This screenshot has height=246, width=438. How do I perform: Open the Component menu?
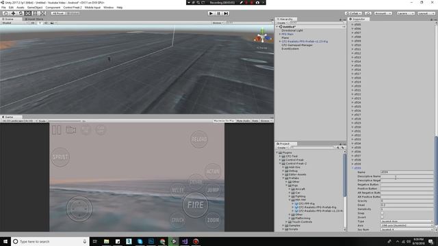point(53,8)
